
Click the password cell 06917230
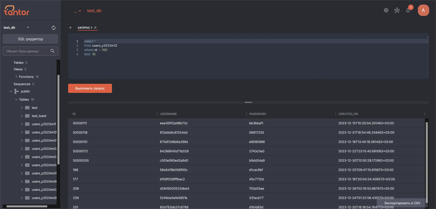click(x=256, y=133)
